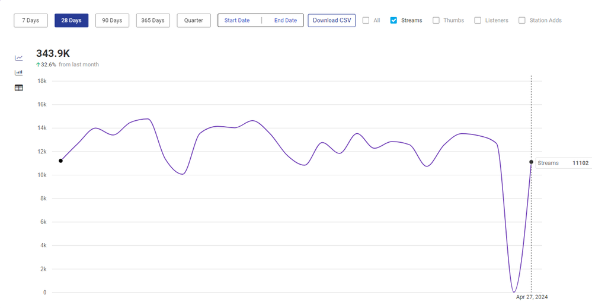This screenshot has height=308, width=592.
Task: Click the Streams 11102 tooltip
Action: 562,163
